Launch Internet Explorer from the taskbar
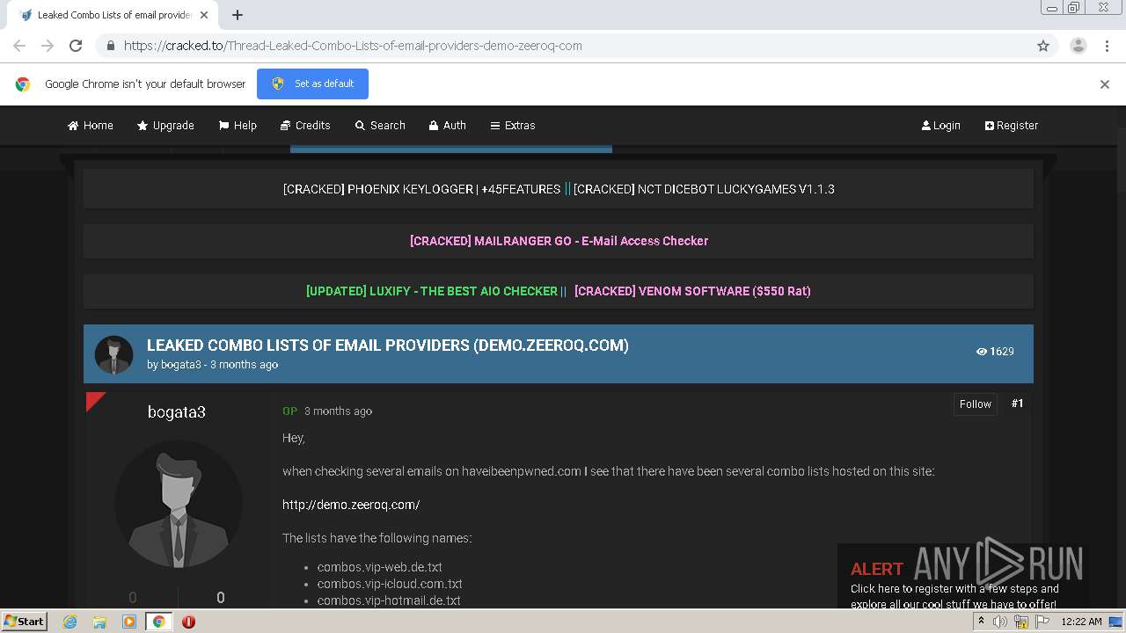The height and width of the screenshot is (633, 1126). point(70,622)
